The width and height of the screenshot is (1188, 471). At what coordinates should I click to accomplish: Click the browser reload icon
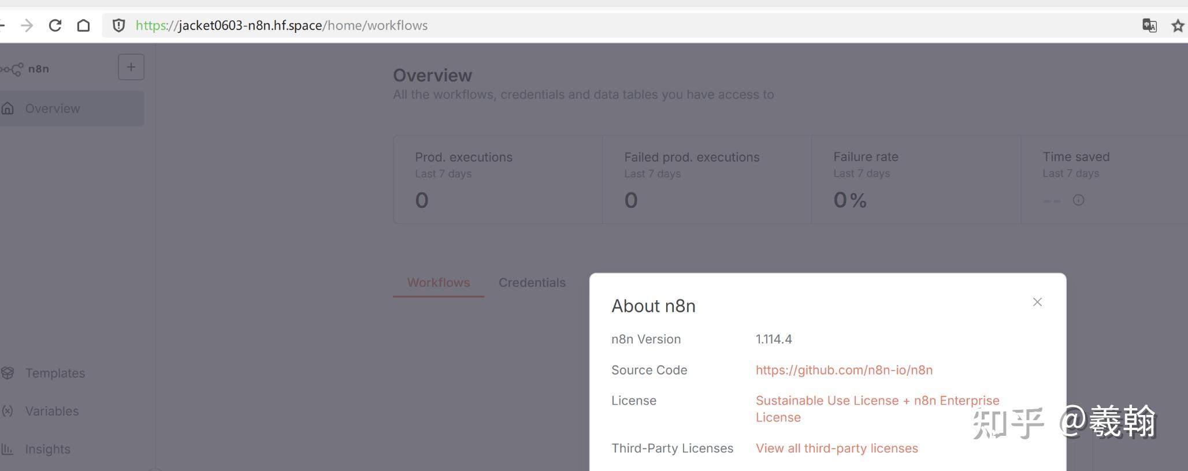55,25
